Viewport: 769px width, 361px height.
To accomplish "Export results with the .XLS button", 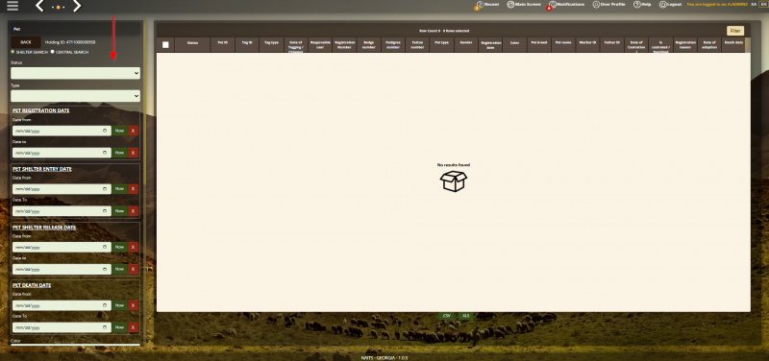I will click(464, 317).
